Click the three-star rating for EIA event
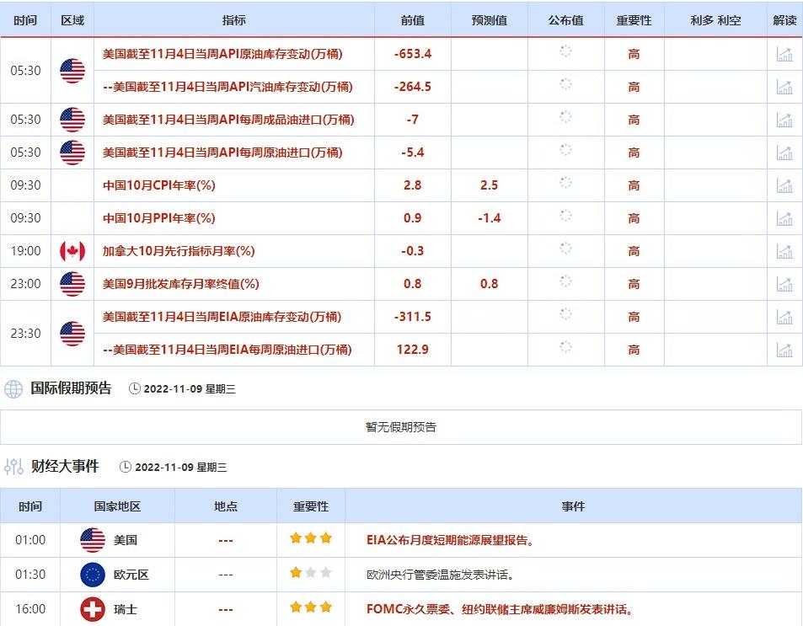 point(311,539)
